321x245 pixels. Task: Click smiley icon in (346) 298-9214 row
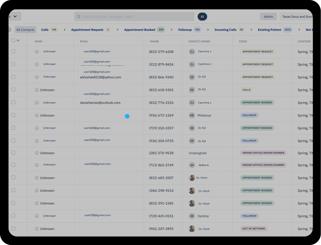(x=37, y=191)
